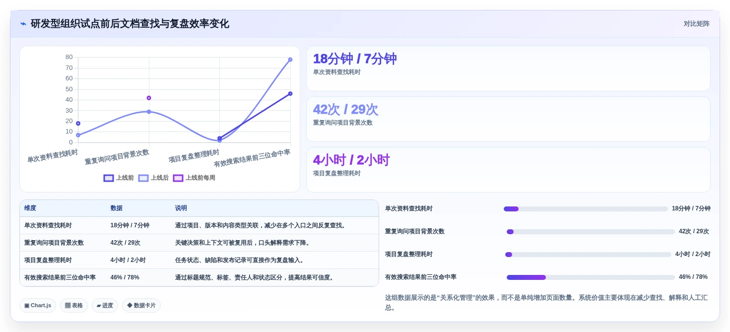Click the description starting 通过项目、版本和内容类型关联
The height and width of the screenshot is (332, 730).
coord(261,225)
